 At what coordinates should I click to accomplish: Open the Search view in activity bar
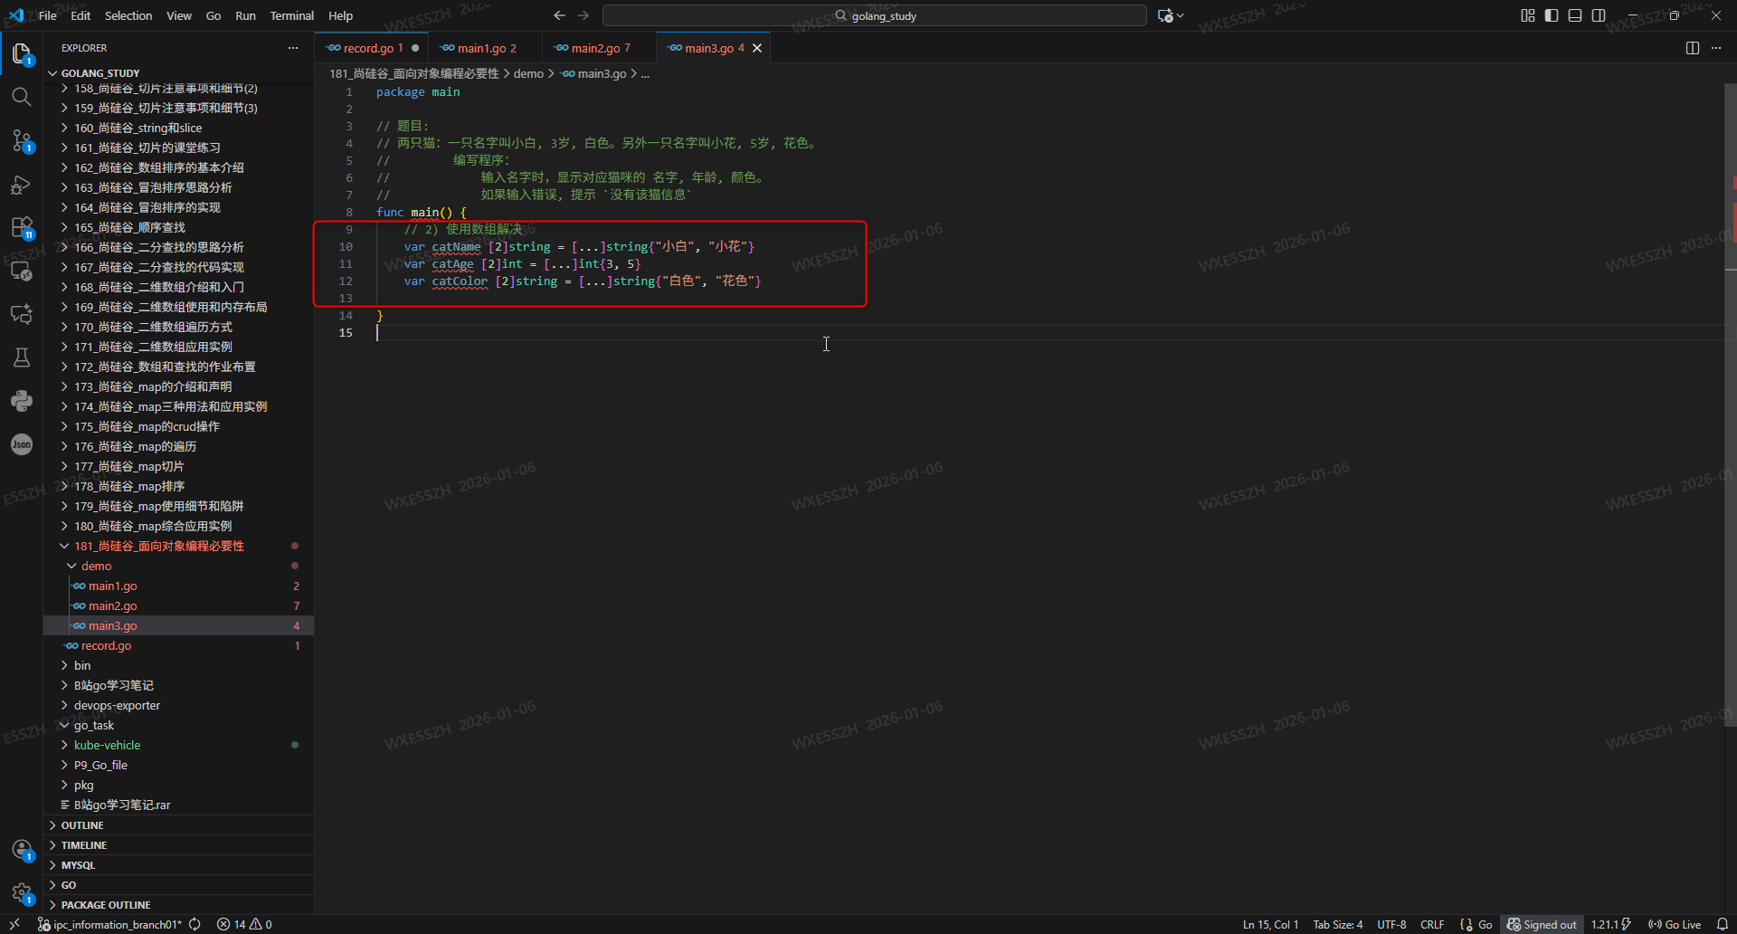pos(22,97)
